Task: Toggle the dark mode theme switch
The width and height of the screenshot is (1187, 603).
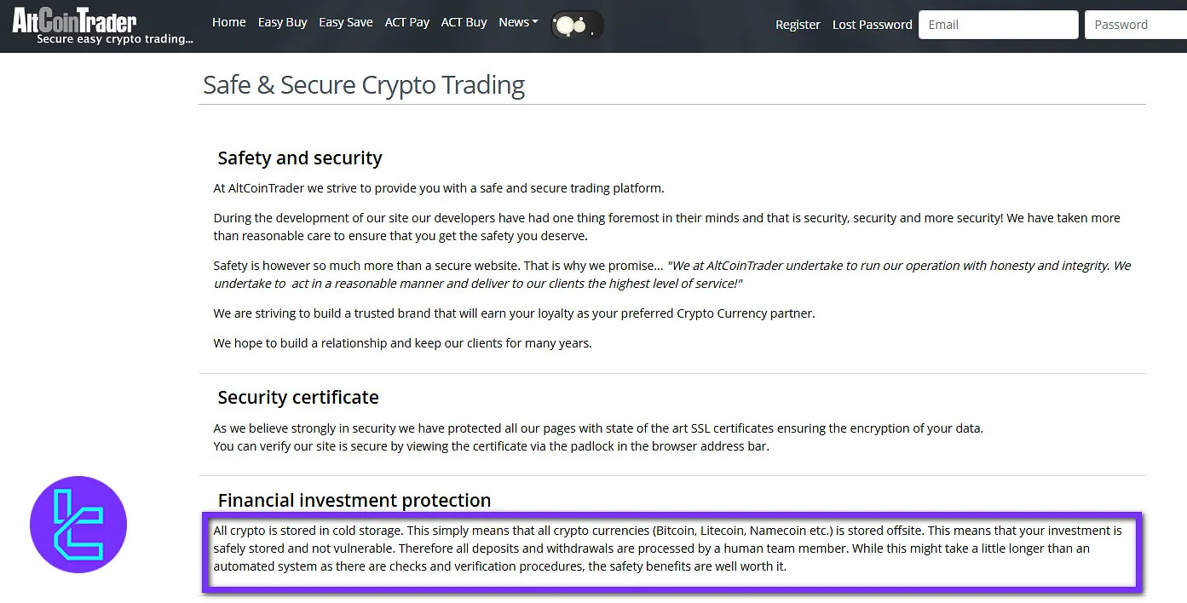Action: click(x=577, y=26)
